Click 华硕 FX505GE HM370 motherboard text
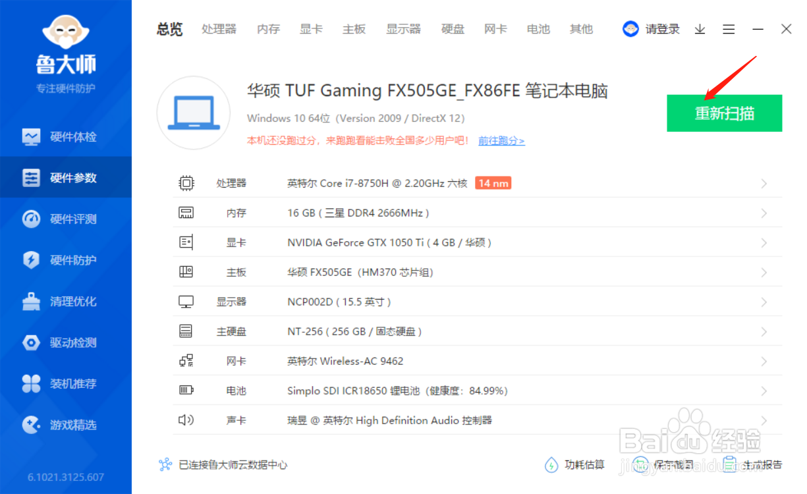The height and width of the screenshot is (494, 807). click(360, 272)
